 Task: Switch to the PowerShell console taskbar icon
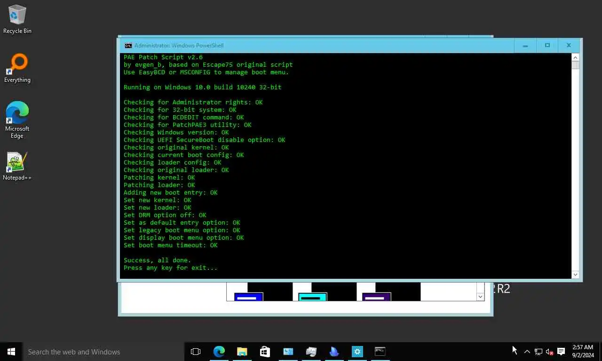[x=380, y=352]
